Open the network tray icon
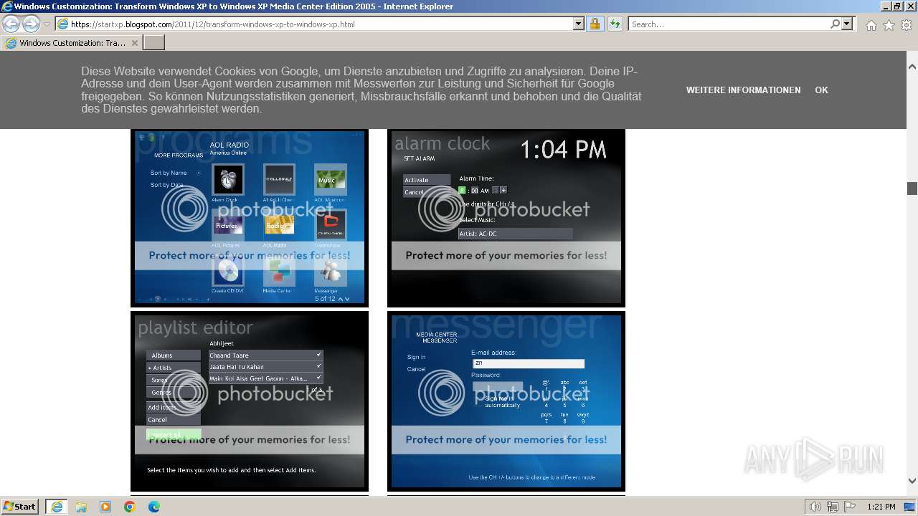This screenshot has height=516, width=918. pyautogui.click(x=832, y=507)
